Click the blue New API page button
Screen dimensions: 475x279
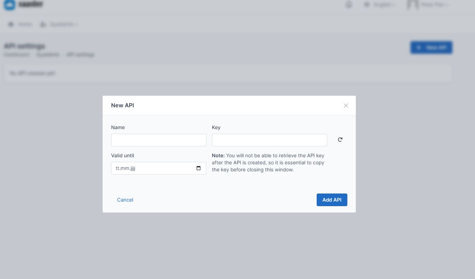click(431, 47)
